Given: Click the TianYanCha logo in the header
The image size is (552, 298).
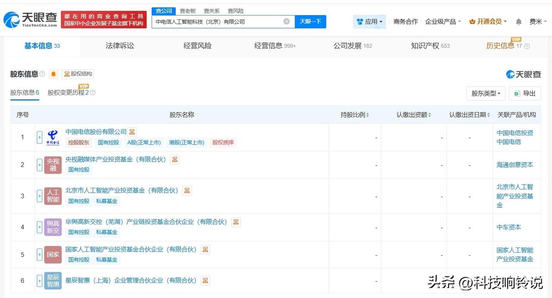Looking at the screenshot, I should [30, 19].
